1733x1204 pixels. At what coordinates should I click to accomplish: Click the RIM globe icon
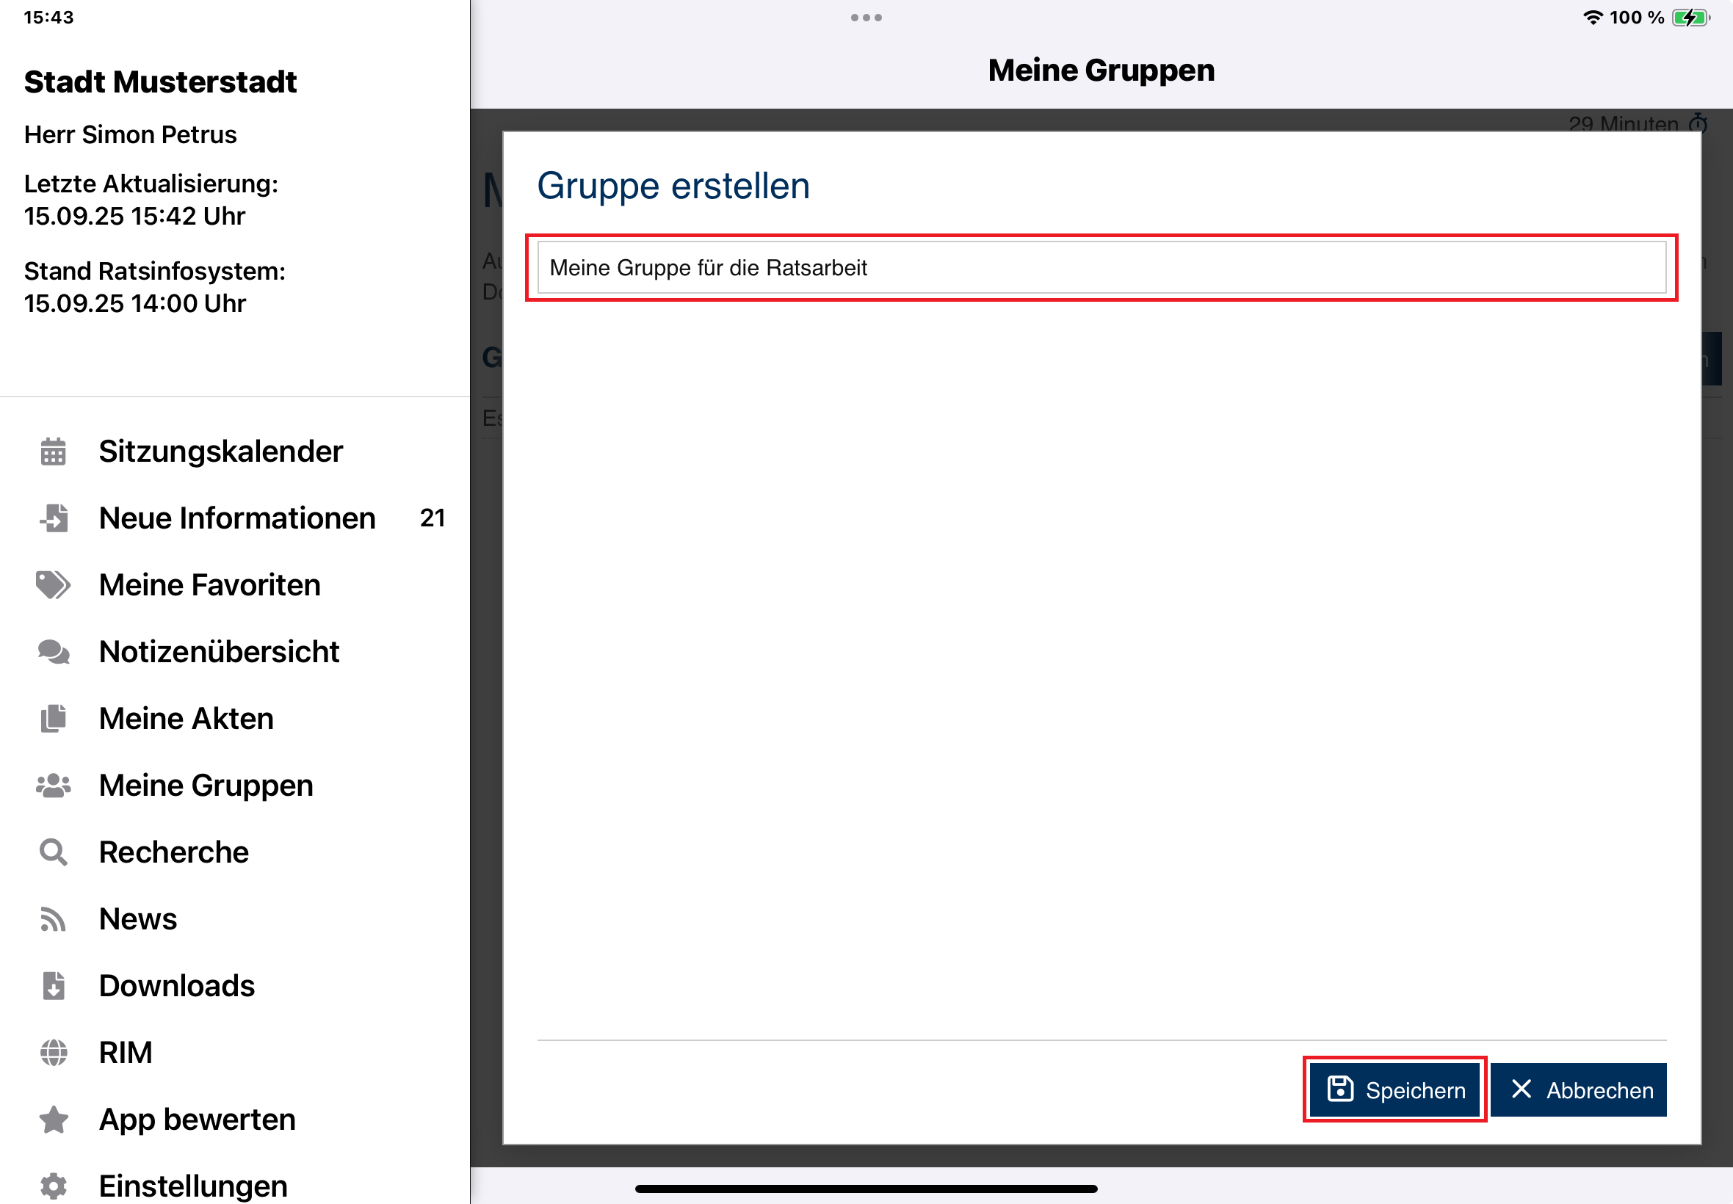pos(53,1052)
